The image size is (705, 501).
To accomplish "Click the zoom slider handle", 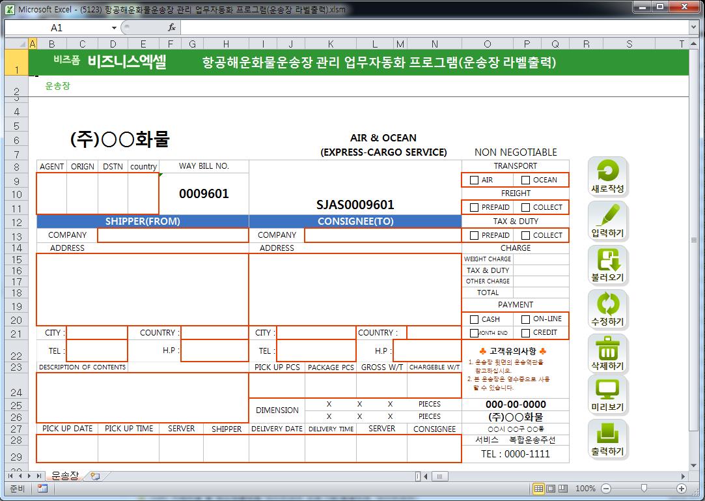I will pyautogui.click(x=644, y=489).
